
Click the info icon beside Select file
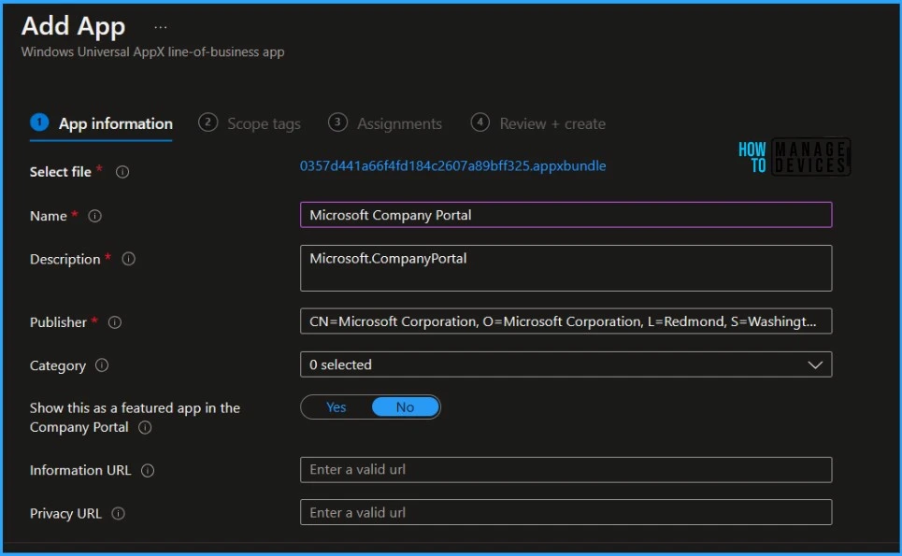[x=122, y=172]
